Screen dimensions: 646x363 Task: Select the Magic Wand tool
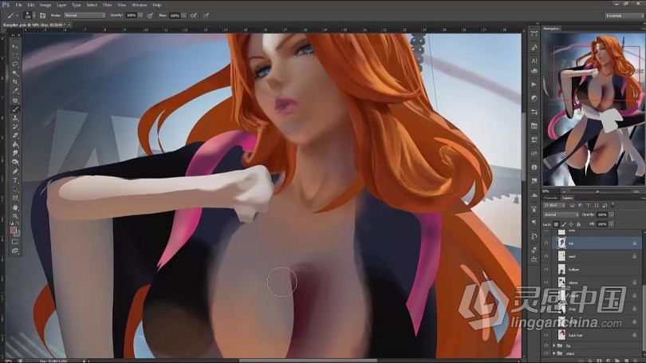[x=15, y=73]
